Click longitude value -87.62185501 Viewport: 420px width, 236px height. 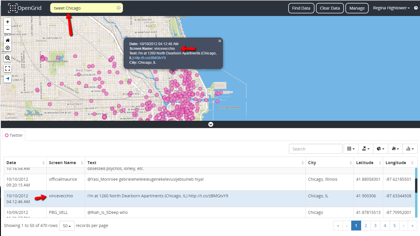tap(398, 179)
